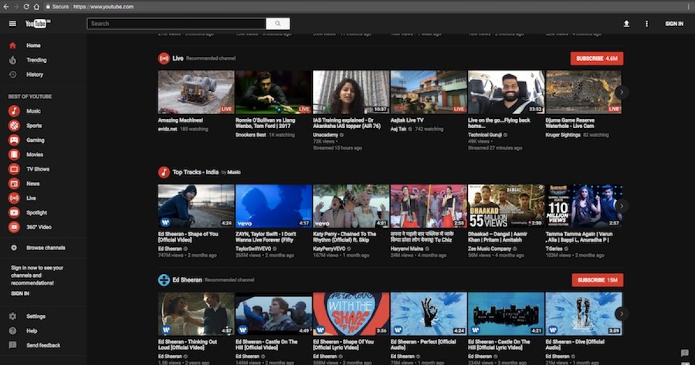Click the Zee Music Company channel name

point(490,249)
